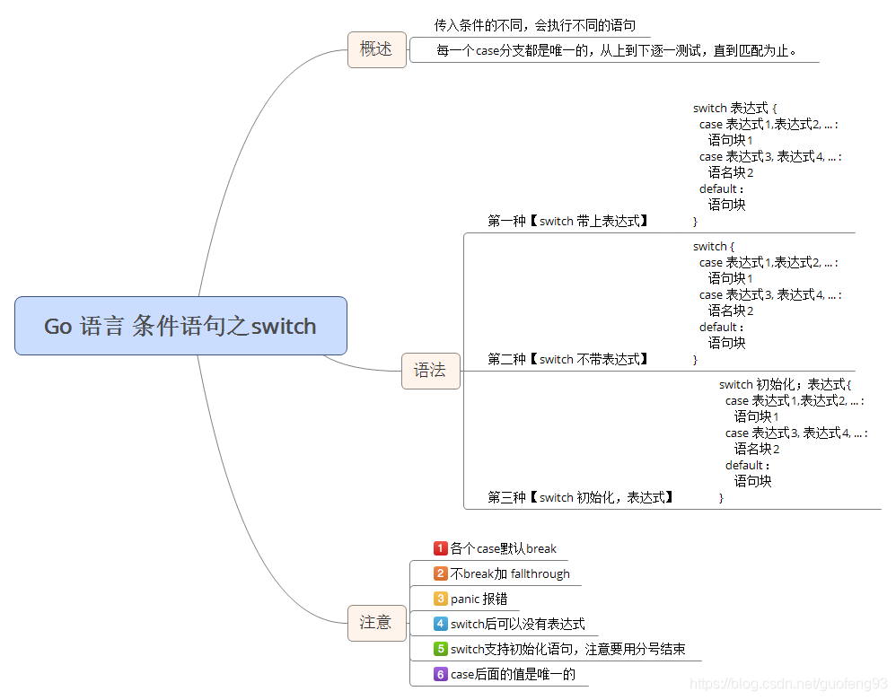
Task: Click the blue "4" badge on switch后可以没有表达式
Action: pyautogui.click(x=439, y=624)
